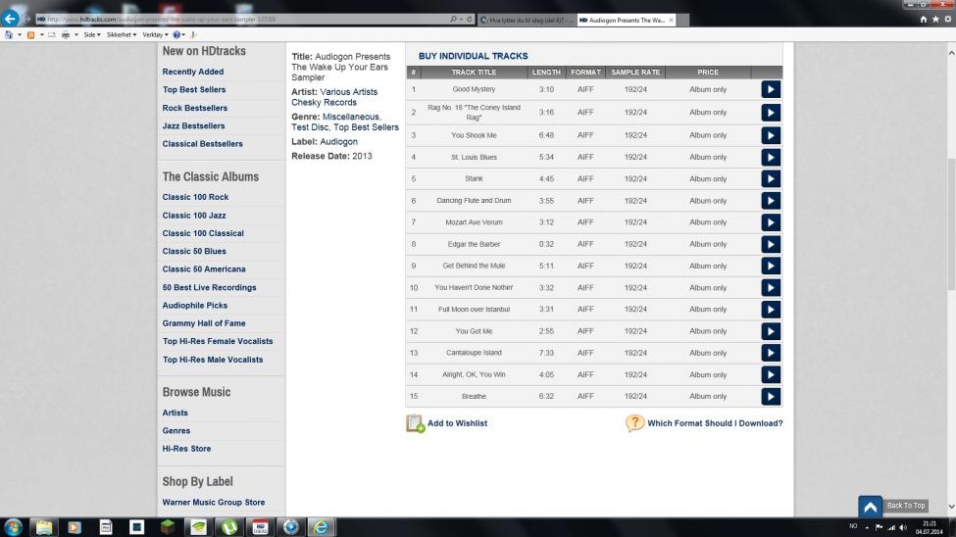Play preview of Good Mystery track
956x537 pixels.
tap(771, 89)
